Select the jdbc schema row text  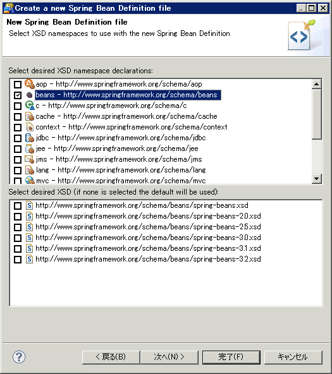[x=121, y=138]
